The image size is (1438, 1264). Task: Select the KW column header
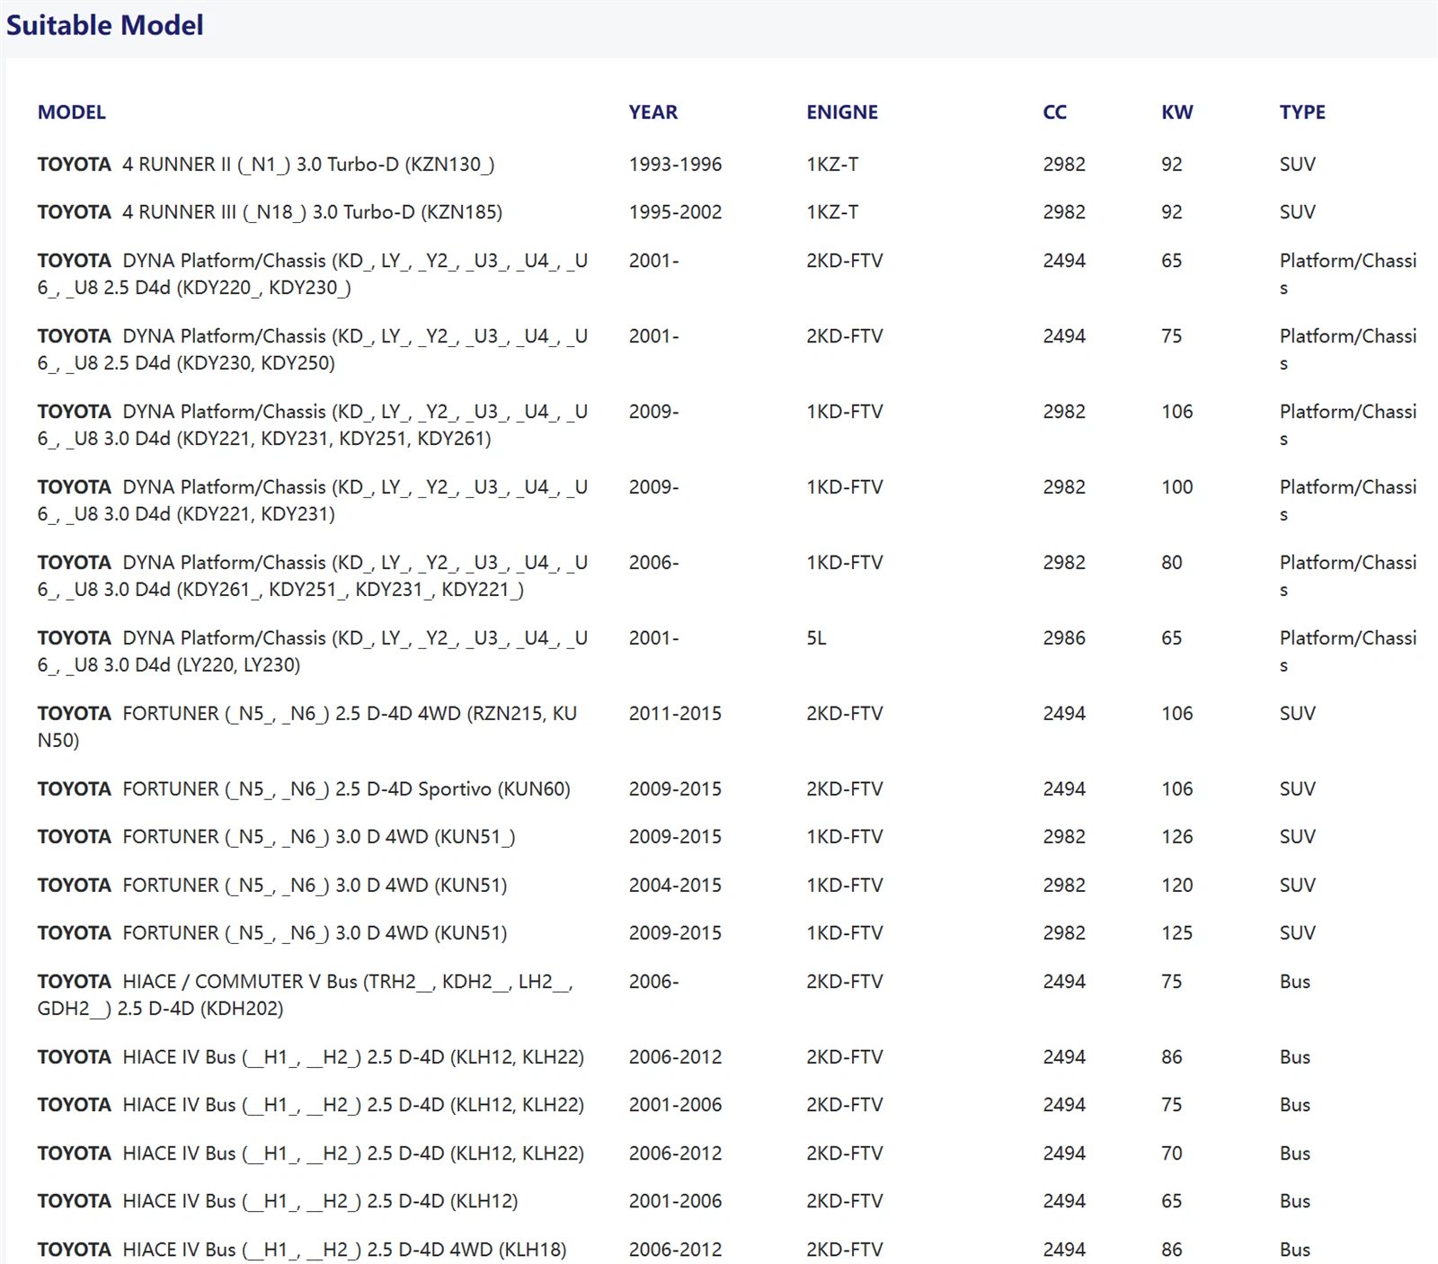(1176, 112)
